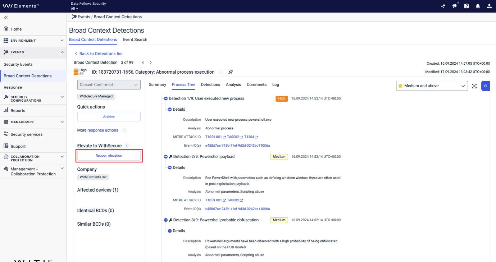
Task: Open the Event Search tab
Action: (x=135, y=40)
